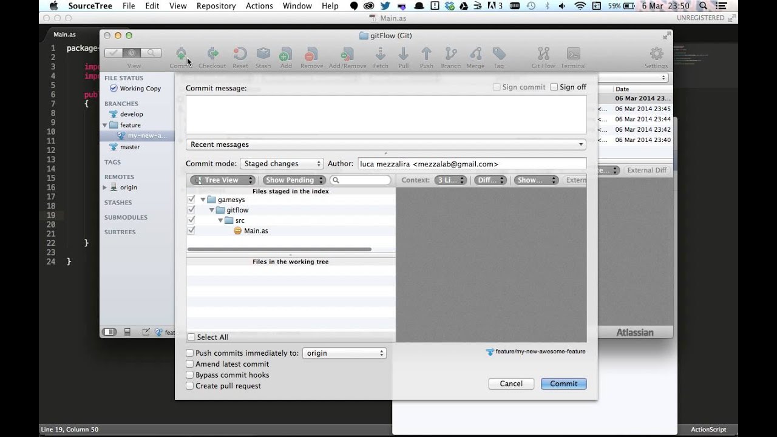Select the develop branch in sidebar

click(131, 114)
